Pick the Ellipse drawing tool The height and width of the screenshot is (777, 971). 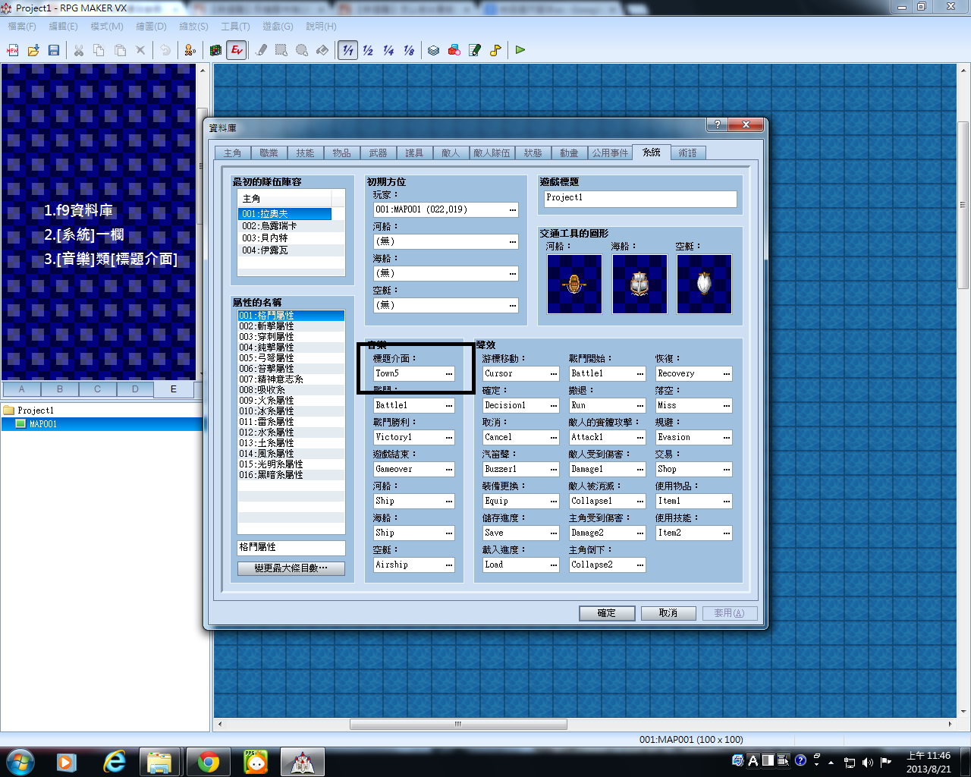(302, 50)
